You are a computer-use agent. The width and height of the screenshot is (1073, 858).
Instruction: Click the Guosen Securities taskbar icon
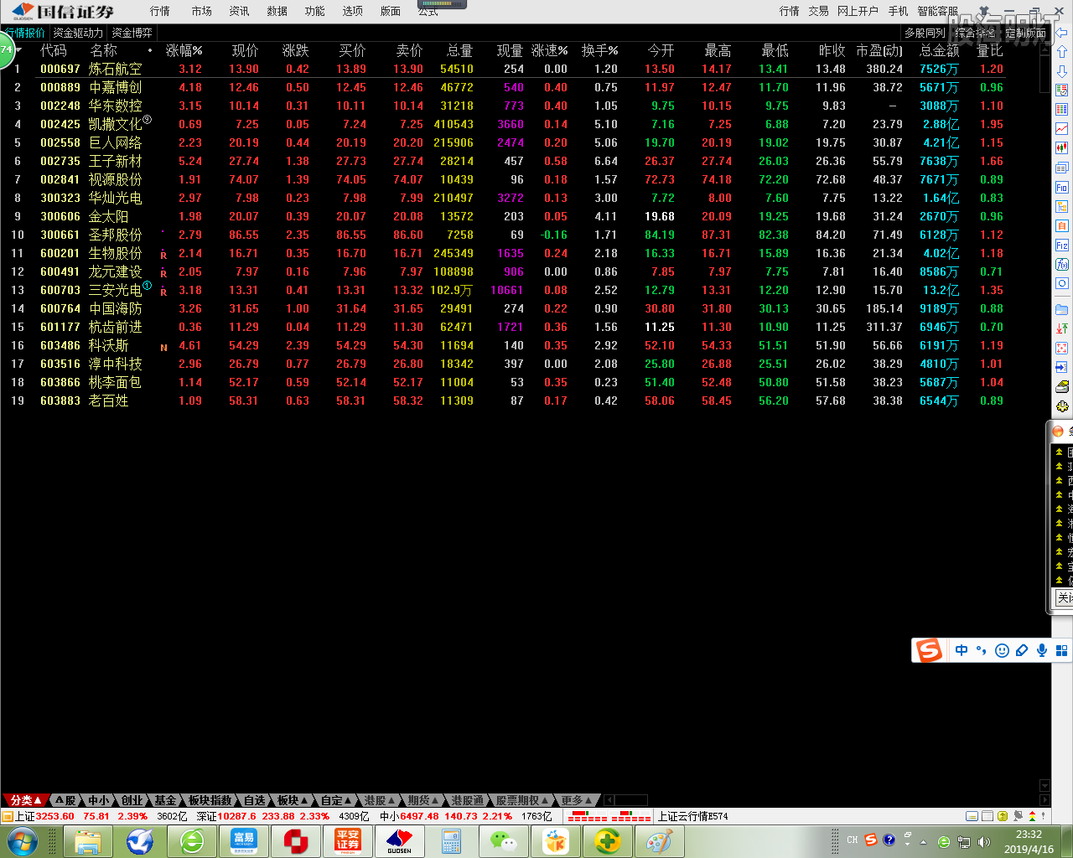(400, 841)
